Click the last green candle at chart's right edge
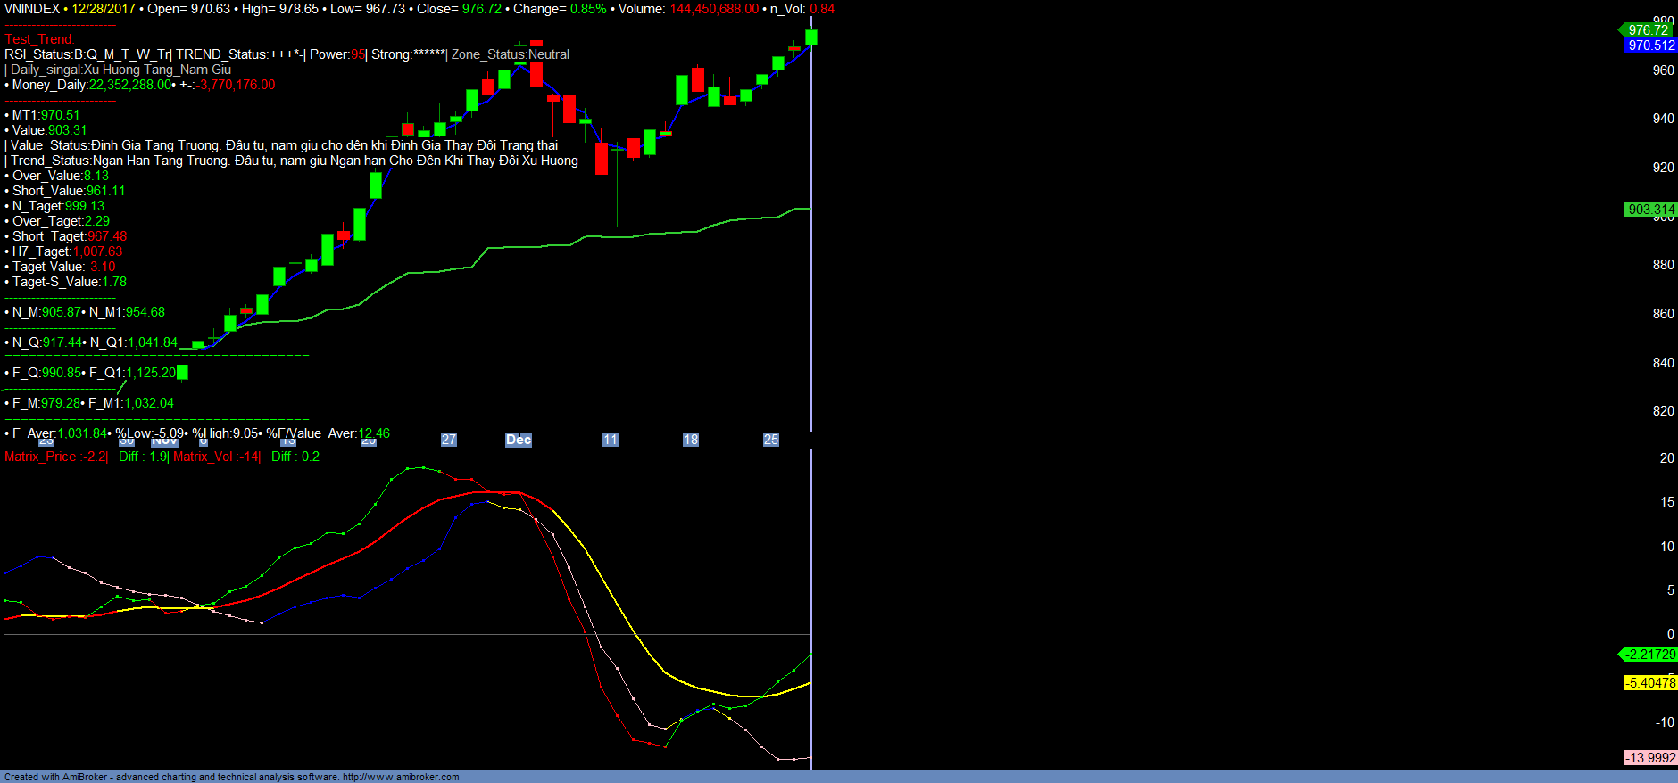The image size is (1678, 783). (x=810, y=37)
